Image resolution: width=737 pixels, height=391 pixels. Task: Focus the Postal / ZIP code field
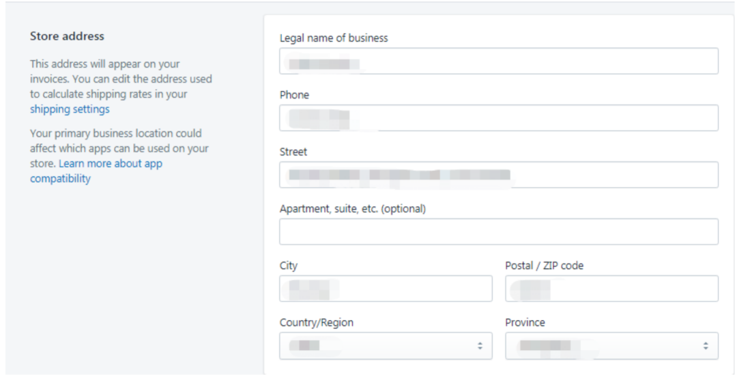[x=611, y=289]
